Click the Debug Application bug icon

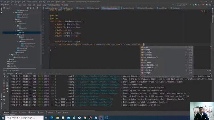pyautogui.click(x=193, y=5)
